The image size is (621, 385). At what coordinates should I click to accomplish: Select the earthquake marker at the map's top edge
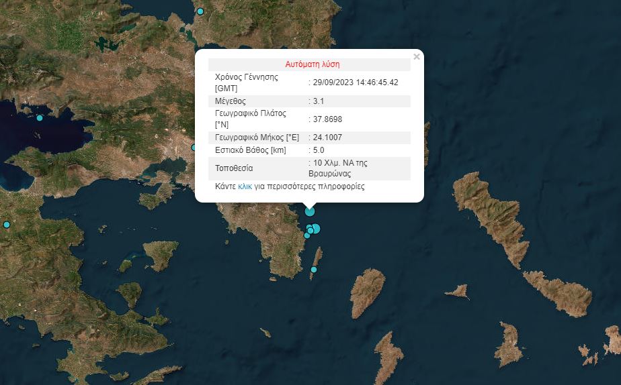pyautogui.click(x=200, y=11)
